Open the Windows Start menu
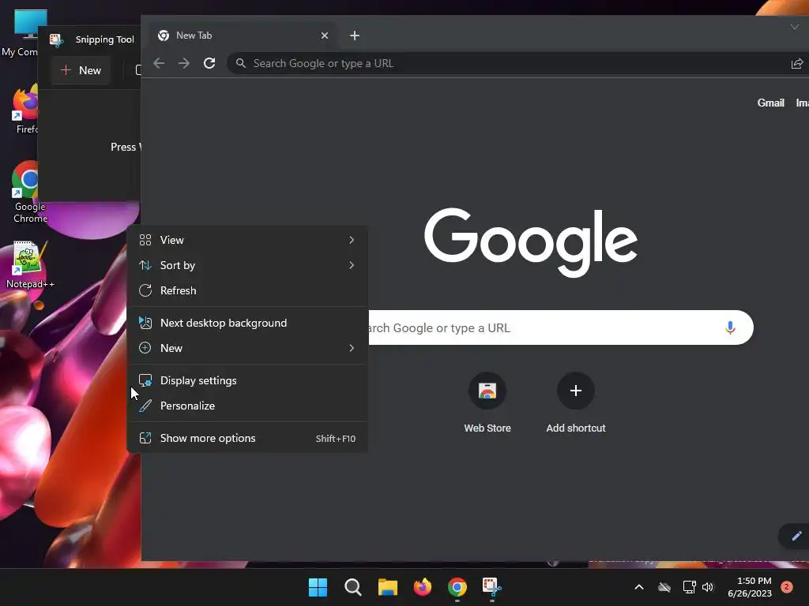This screenshot has height=606, width=809. (318, 587)
